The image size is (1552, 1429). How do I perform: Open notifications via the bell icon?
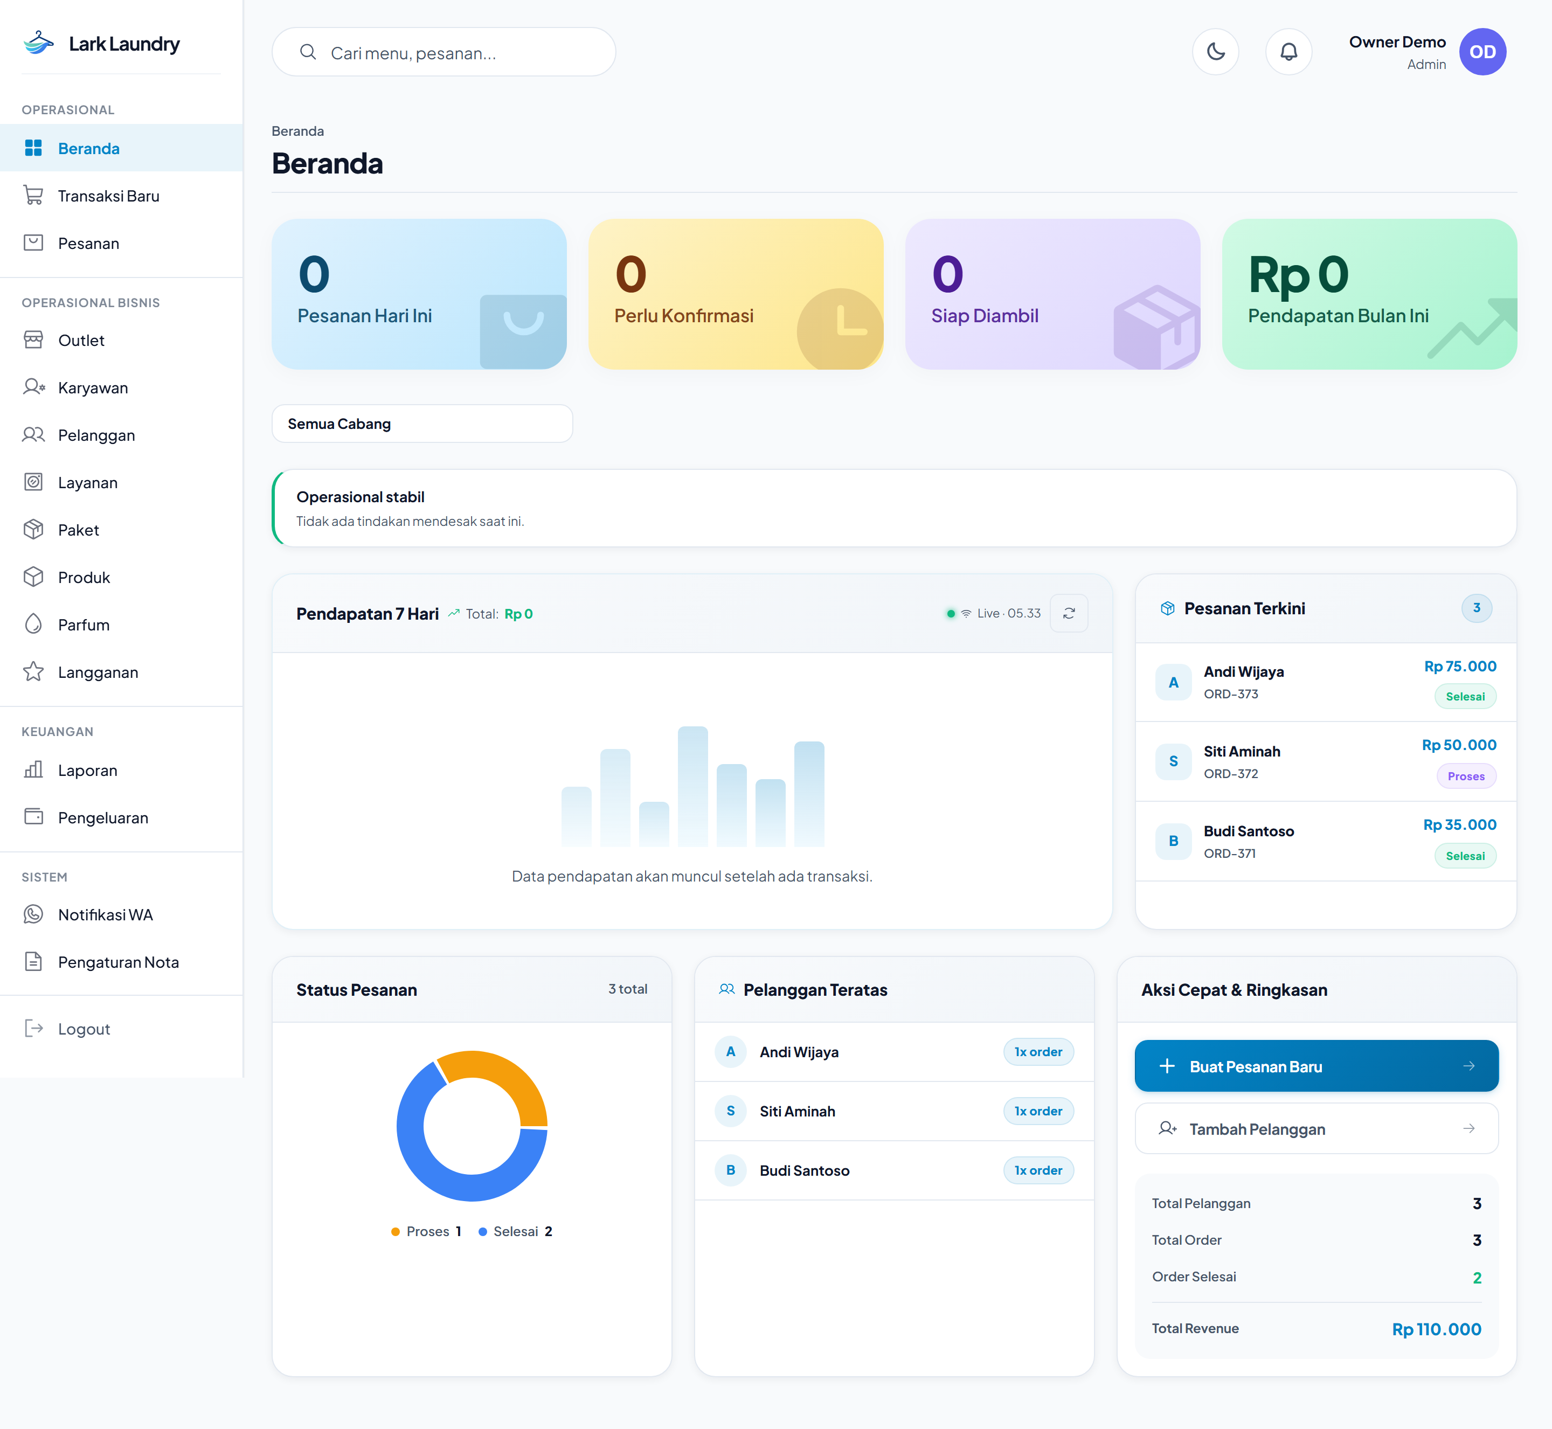coord(1287,52)
